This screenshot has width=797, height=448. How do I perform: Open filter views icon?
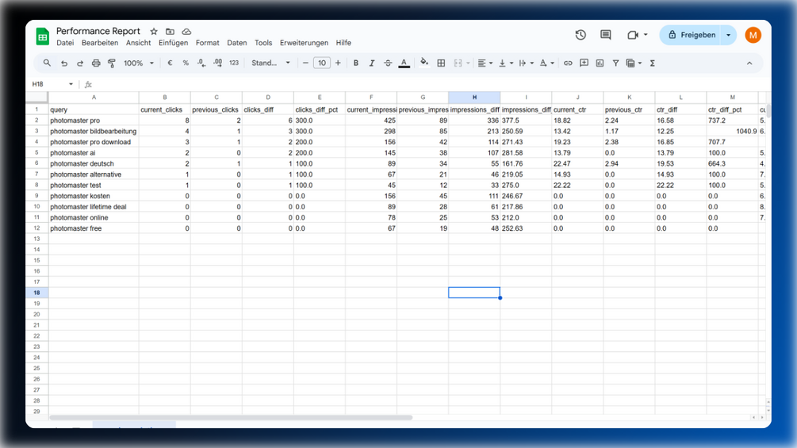pyautogui.click(x=634, y=63)
